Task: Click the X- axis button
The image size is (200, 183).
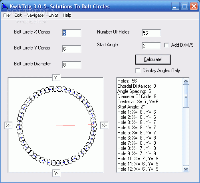Action: [x=8, y=125]
